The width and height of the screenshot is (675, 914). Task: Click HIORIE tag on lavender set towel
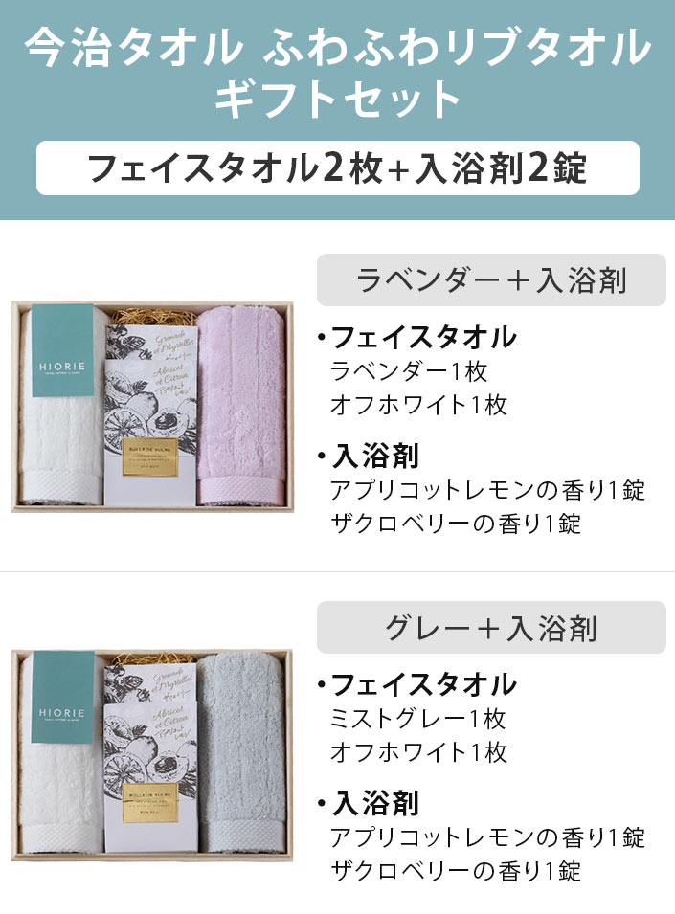(62, 349)
